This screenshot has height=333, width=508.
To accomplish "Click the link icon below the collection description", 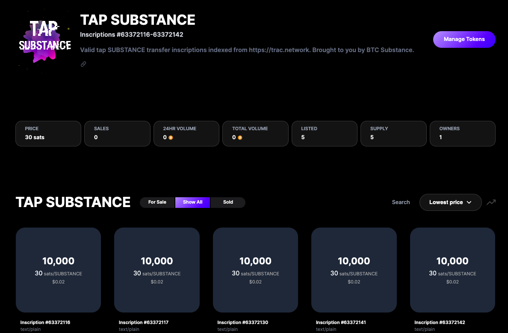I will pos(83,64).
